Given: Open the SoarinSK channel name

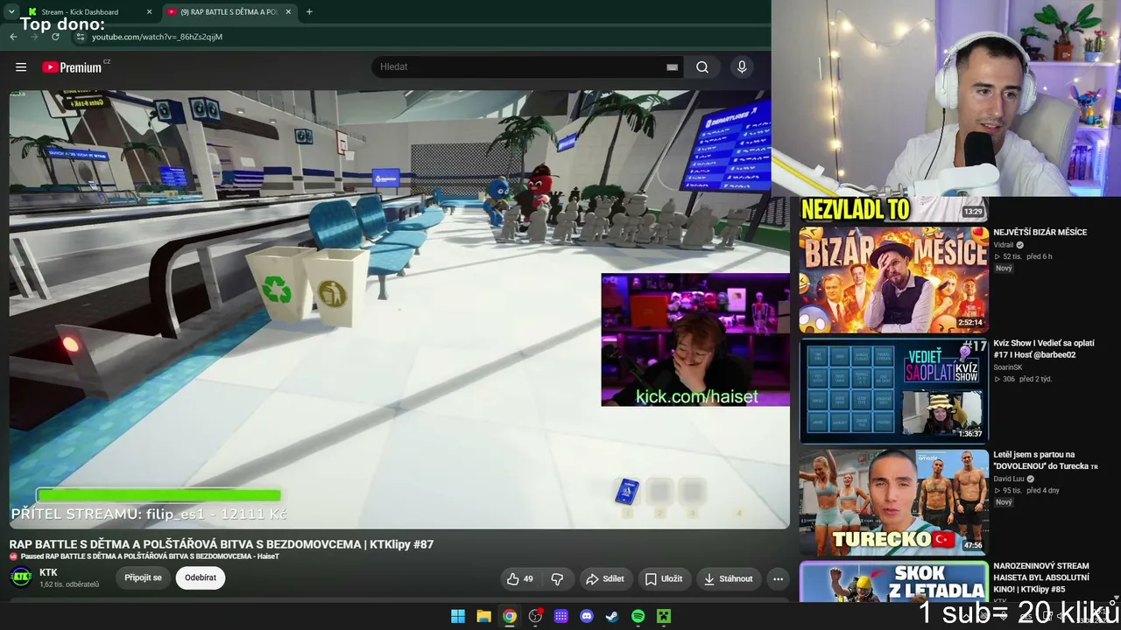Looking at the screenshot, I should point(1007,367).
